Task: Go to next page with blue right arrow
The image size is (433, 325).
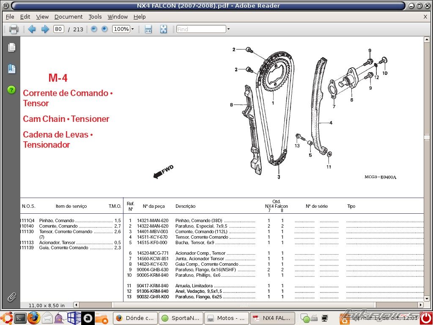Action: click(x=45, y=29)
